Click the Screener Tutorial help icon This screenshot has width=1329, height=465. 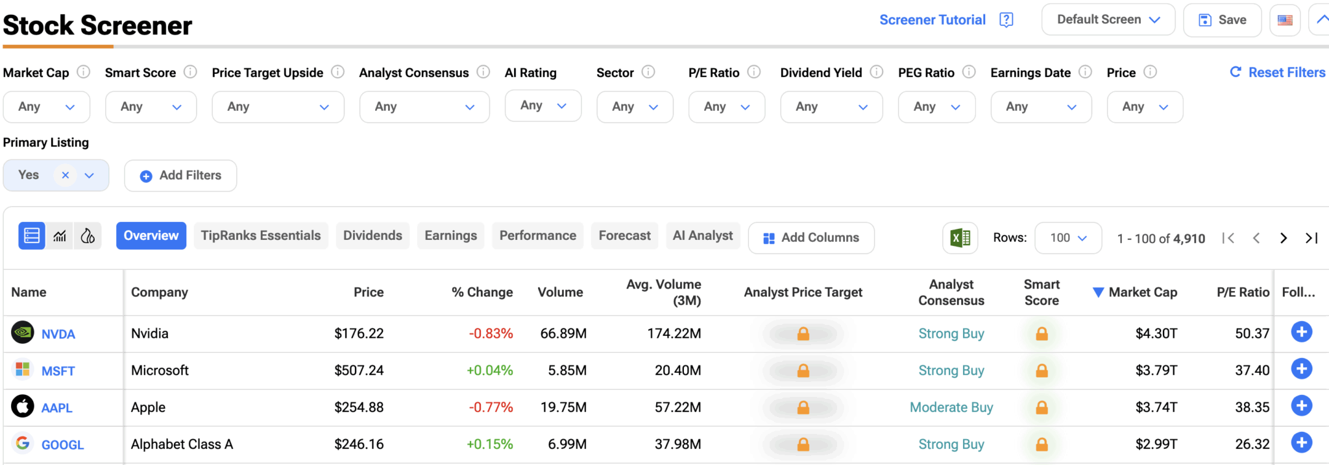point(1006,20)
